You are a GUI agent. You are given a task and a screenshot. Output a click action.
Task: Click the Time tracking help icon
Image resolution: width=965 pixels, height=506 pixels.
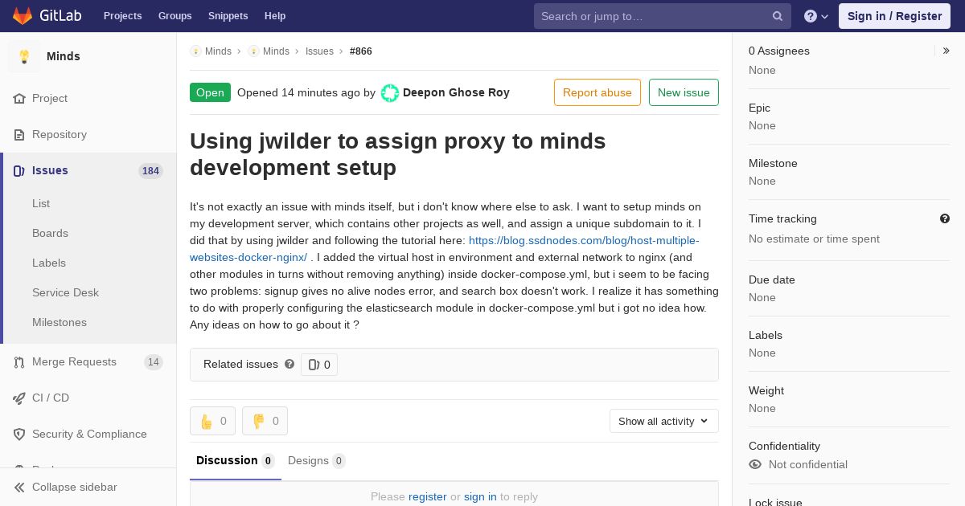coord(945,218)
